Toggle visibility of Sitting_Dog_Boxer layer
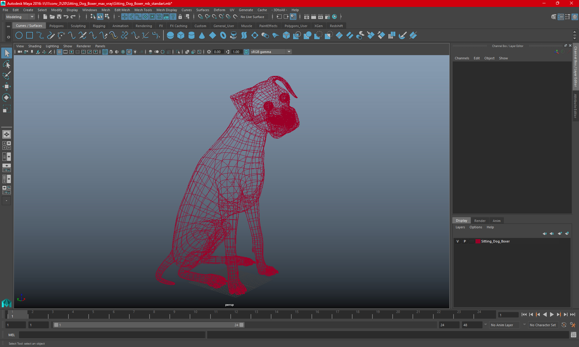579x347 pixels. click(457, 241)
